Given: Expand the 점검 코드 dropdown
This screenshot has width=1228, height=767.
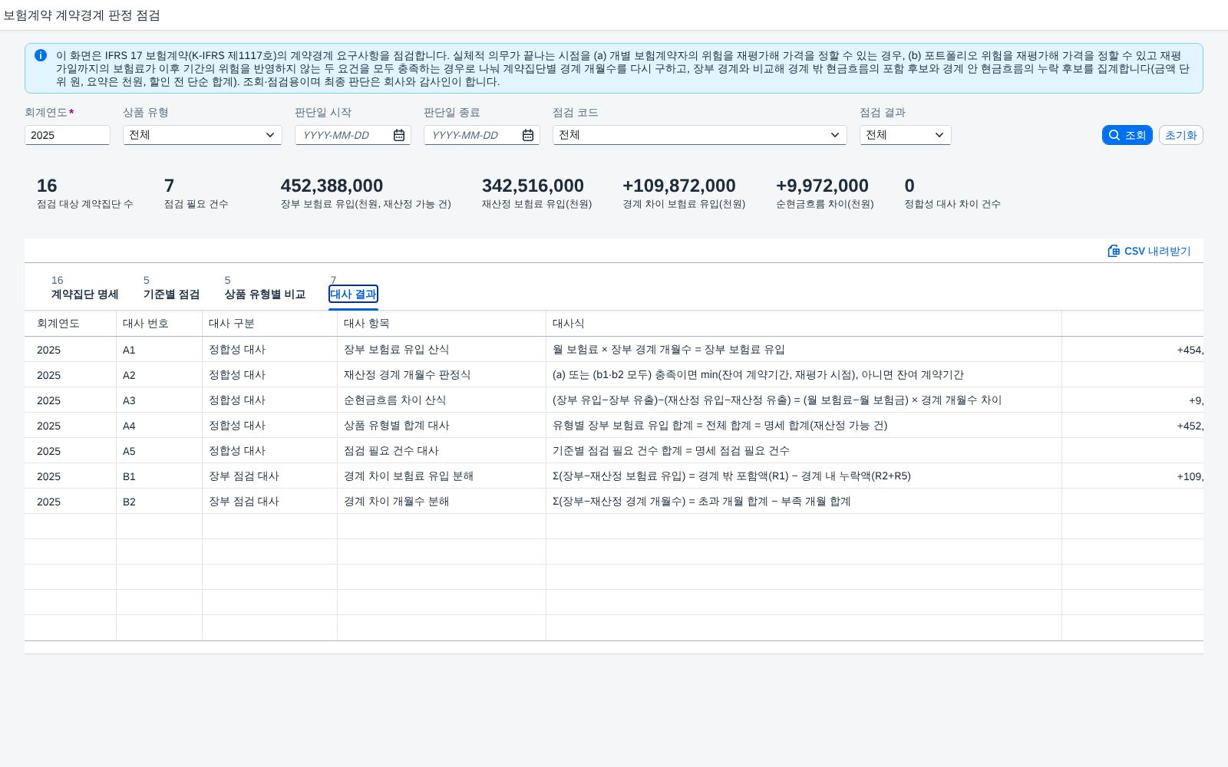Looking at the screenshot, I should (x=700, y=135).
